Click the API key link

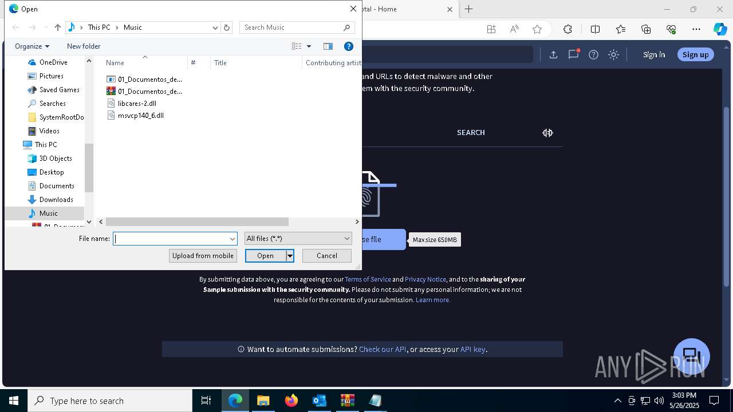tap(472, 349)
